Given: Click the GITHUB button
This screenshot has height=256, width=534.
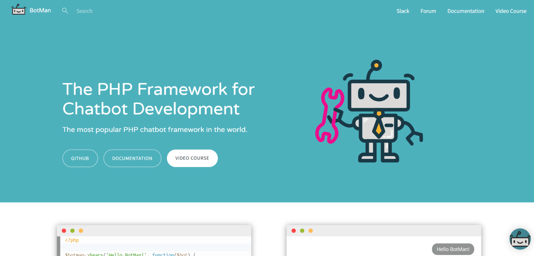Looking at the screenshot, I should coord(80,158).
